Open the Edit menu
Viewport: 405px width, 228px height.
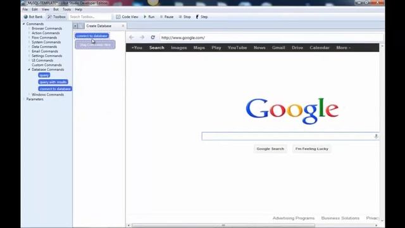coord(35,9)
